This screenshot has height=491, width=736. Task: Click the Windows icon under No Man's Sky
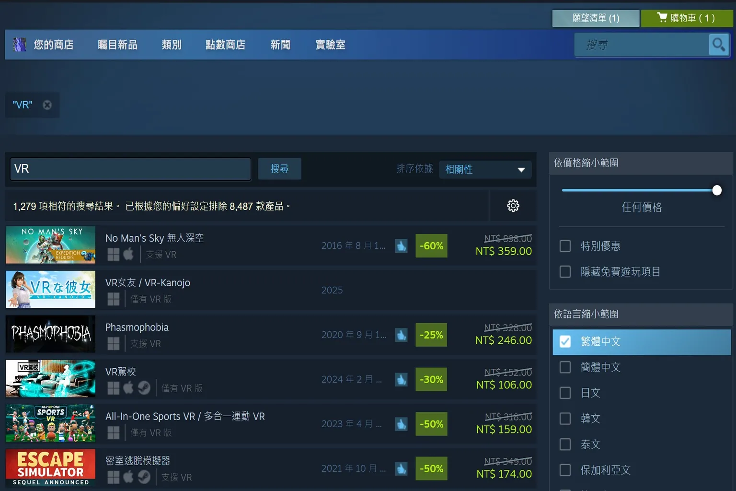[x=114, y=254]
